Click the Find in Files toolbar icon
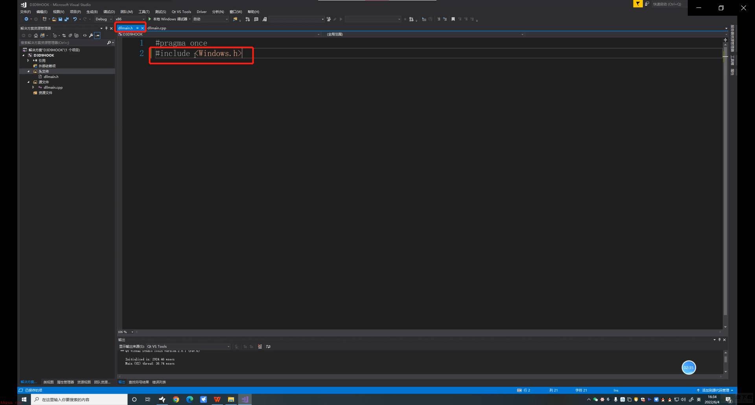This screenshot has width=755, height=405. [x=235, y=19]
